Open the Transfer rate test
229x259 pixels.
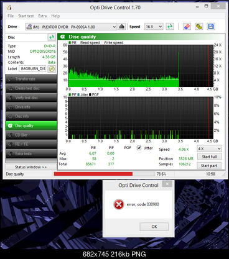click(31, 79)
